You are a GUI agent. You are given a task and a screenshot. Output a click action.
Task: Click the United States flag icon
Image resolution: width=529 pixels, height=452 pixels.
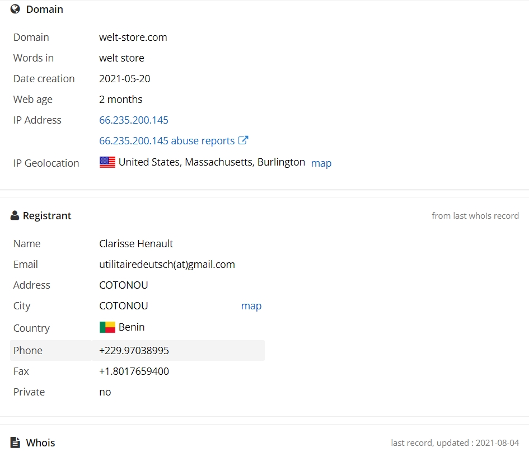click(107, 162)
